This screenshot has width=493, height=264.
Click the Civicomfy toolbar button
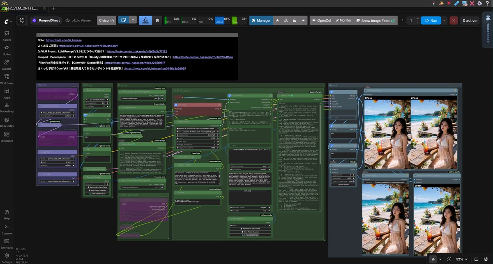coord(107,20)
